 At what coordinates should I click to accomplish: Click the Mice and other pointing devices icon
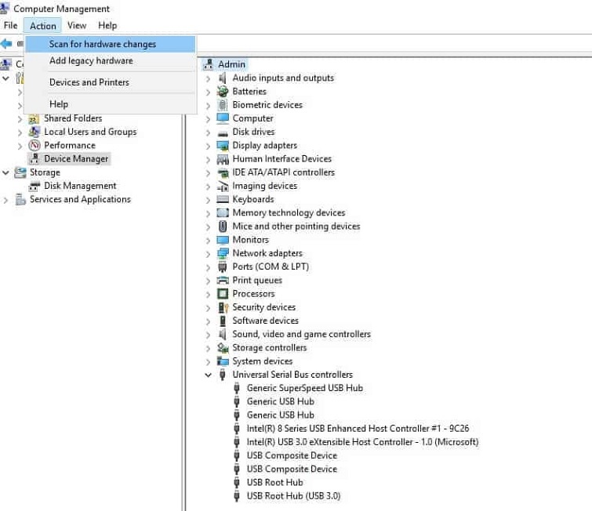pyautogui.click(x=223, y=227)
